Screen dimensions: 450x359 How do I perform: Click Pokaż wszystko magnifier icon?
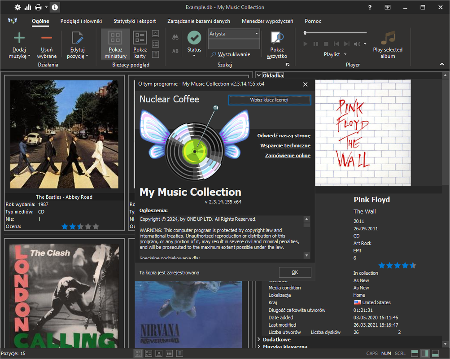pos(277,38)
